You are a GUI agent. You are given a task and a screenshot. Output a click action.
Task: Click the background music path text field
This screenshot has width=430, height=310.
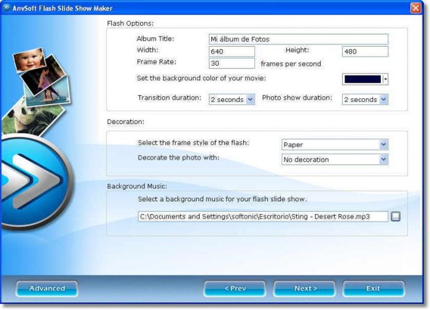(x=263, y=216)
